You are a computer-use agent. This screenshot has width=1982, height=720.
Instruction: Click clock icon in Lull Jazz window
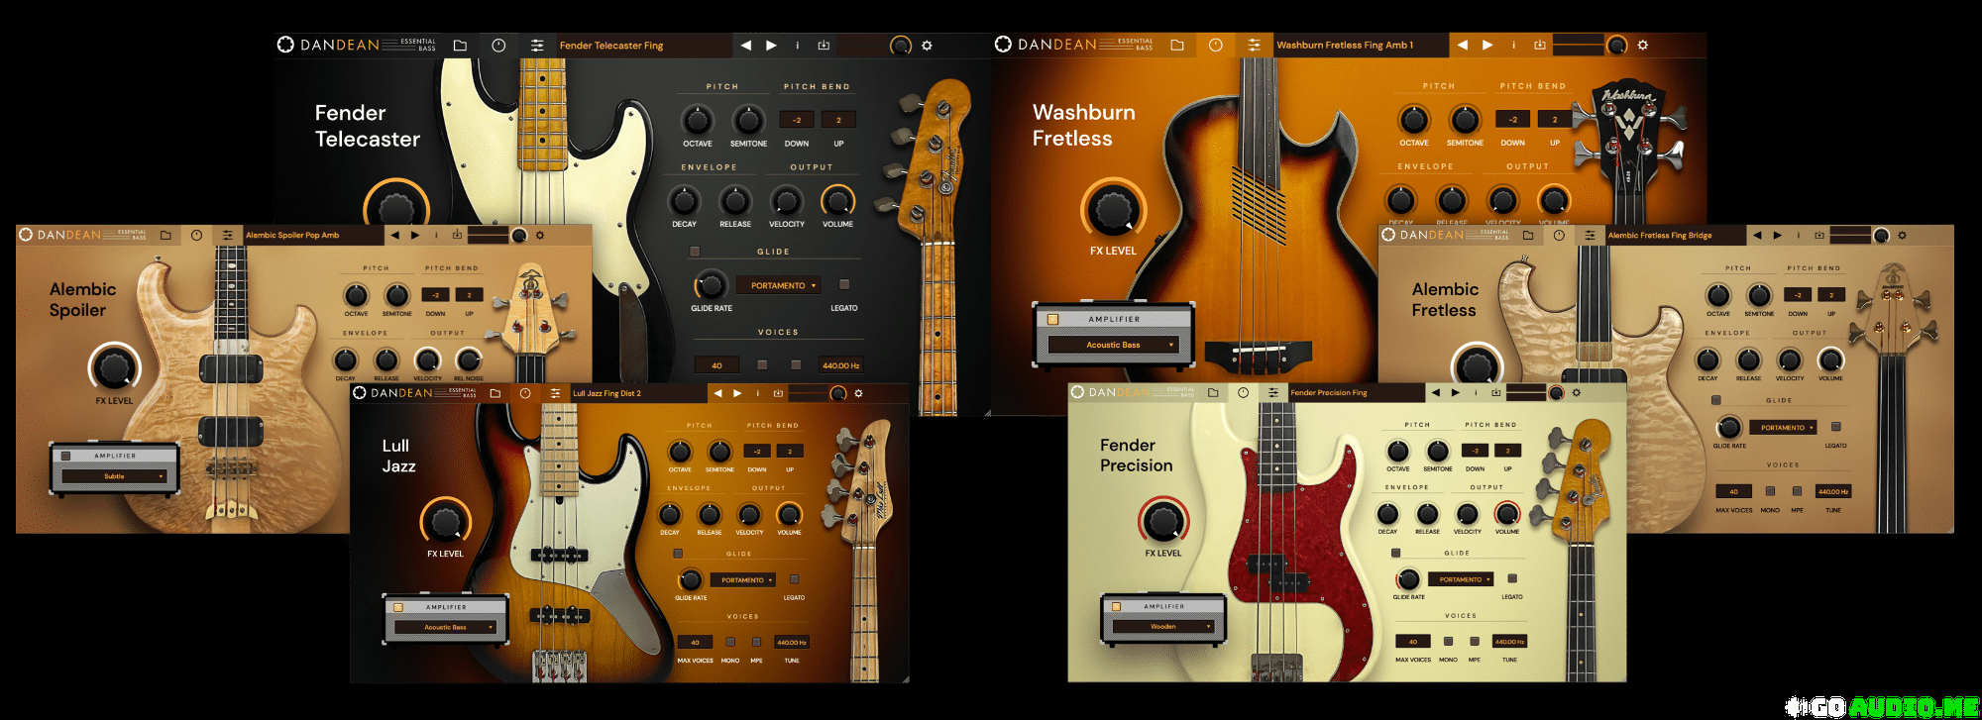[x=525, y=393]
